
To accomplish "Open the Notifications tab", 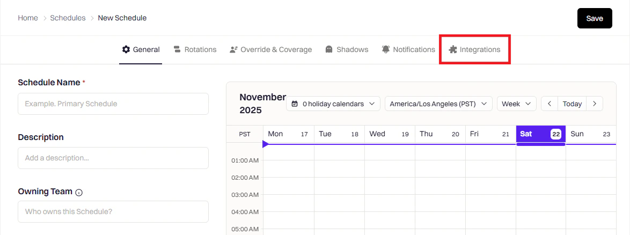I will 408,49.
